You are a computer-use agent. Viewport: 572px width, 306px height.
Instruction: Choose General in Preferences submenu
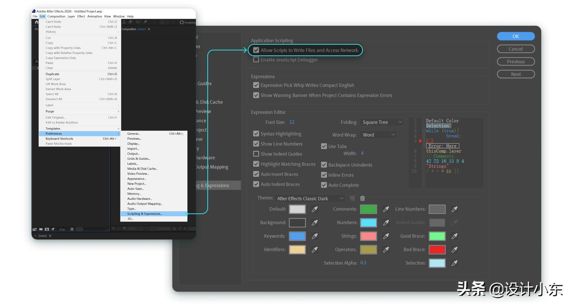[x=154, y=134]
